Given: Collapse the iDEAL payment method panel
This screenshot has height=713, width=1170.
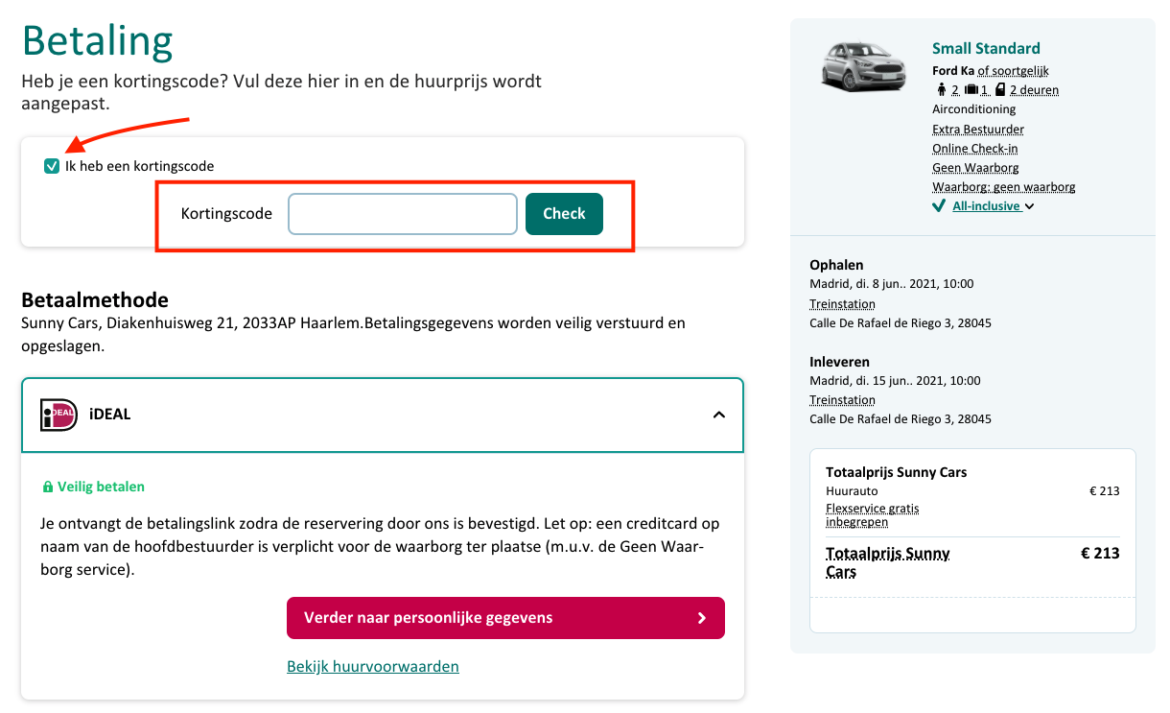Looking at the screenshot, I should coord(719,415).
